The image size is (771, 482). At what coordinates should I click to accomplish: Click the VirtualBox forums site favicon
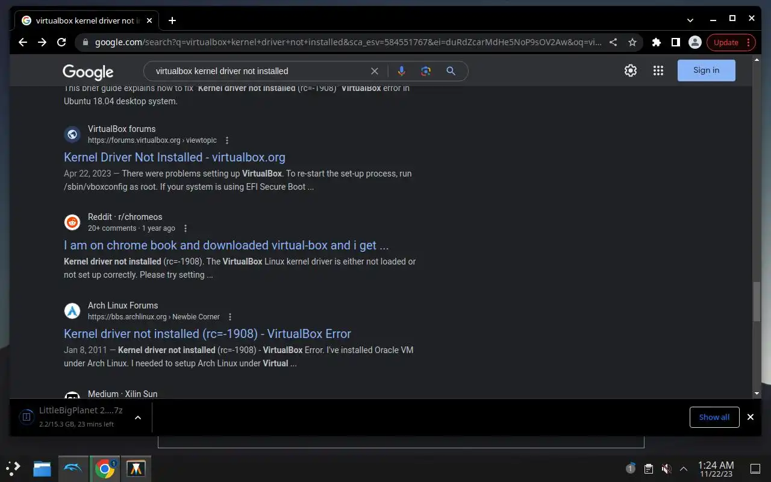coord(72,134)
